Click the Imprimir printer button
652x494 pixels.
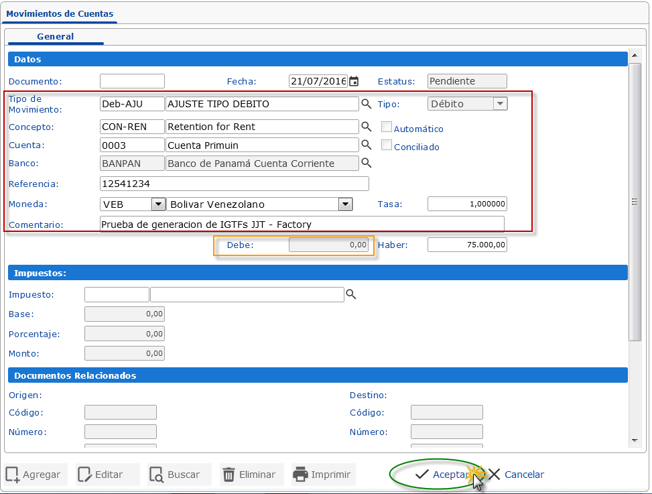(322, 475)
